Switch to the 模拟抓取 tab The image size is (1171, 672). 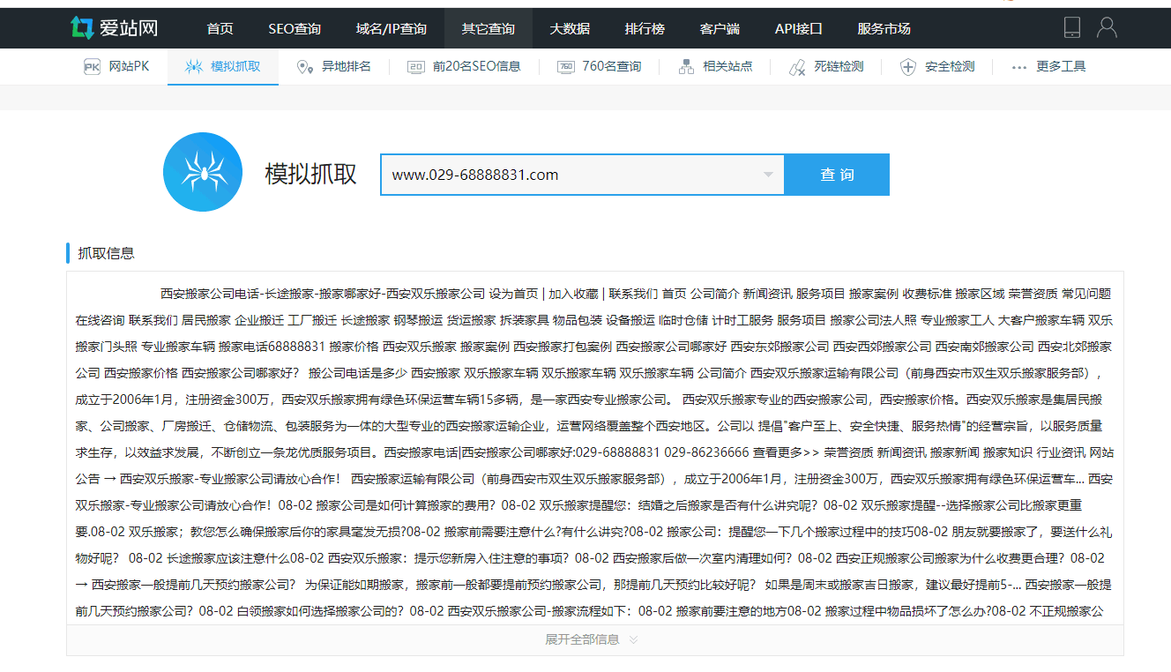[x=223, y=67]
